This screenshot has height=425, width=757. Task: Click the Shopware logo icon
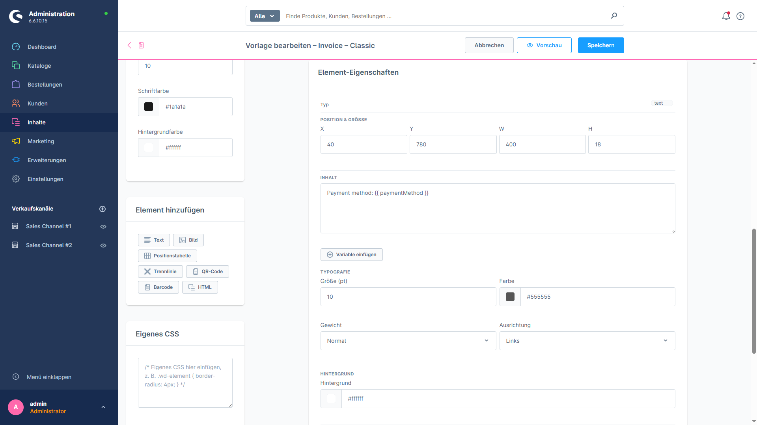click(x=16, y=17)
